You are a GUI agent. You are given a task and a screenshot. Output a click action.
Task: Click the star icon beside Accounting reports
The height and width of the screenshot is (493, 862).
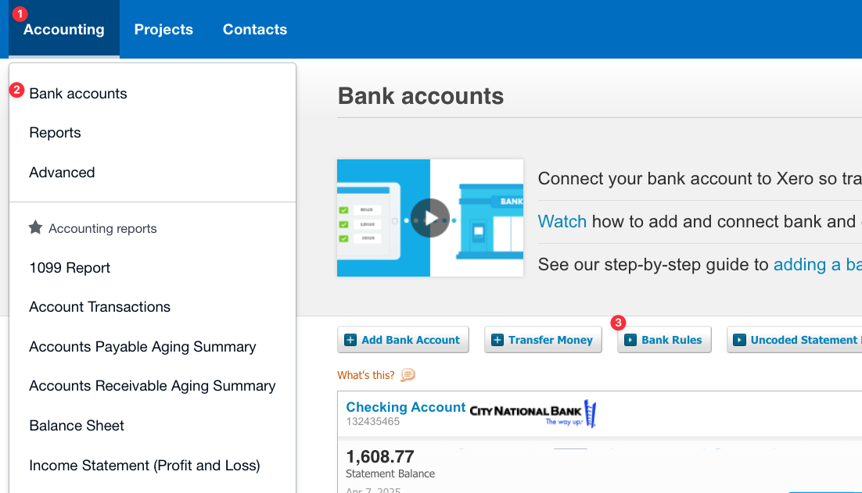pos(35,227)
